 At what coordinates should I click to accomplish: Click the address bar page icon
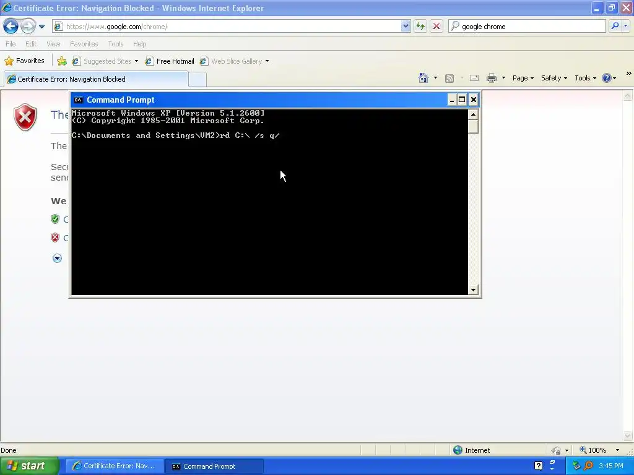click(x=58, y=27)
